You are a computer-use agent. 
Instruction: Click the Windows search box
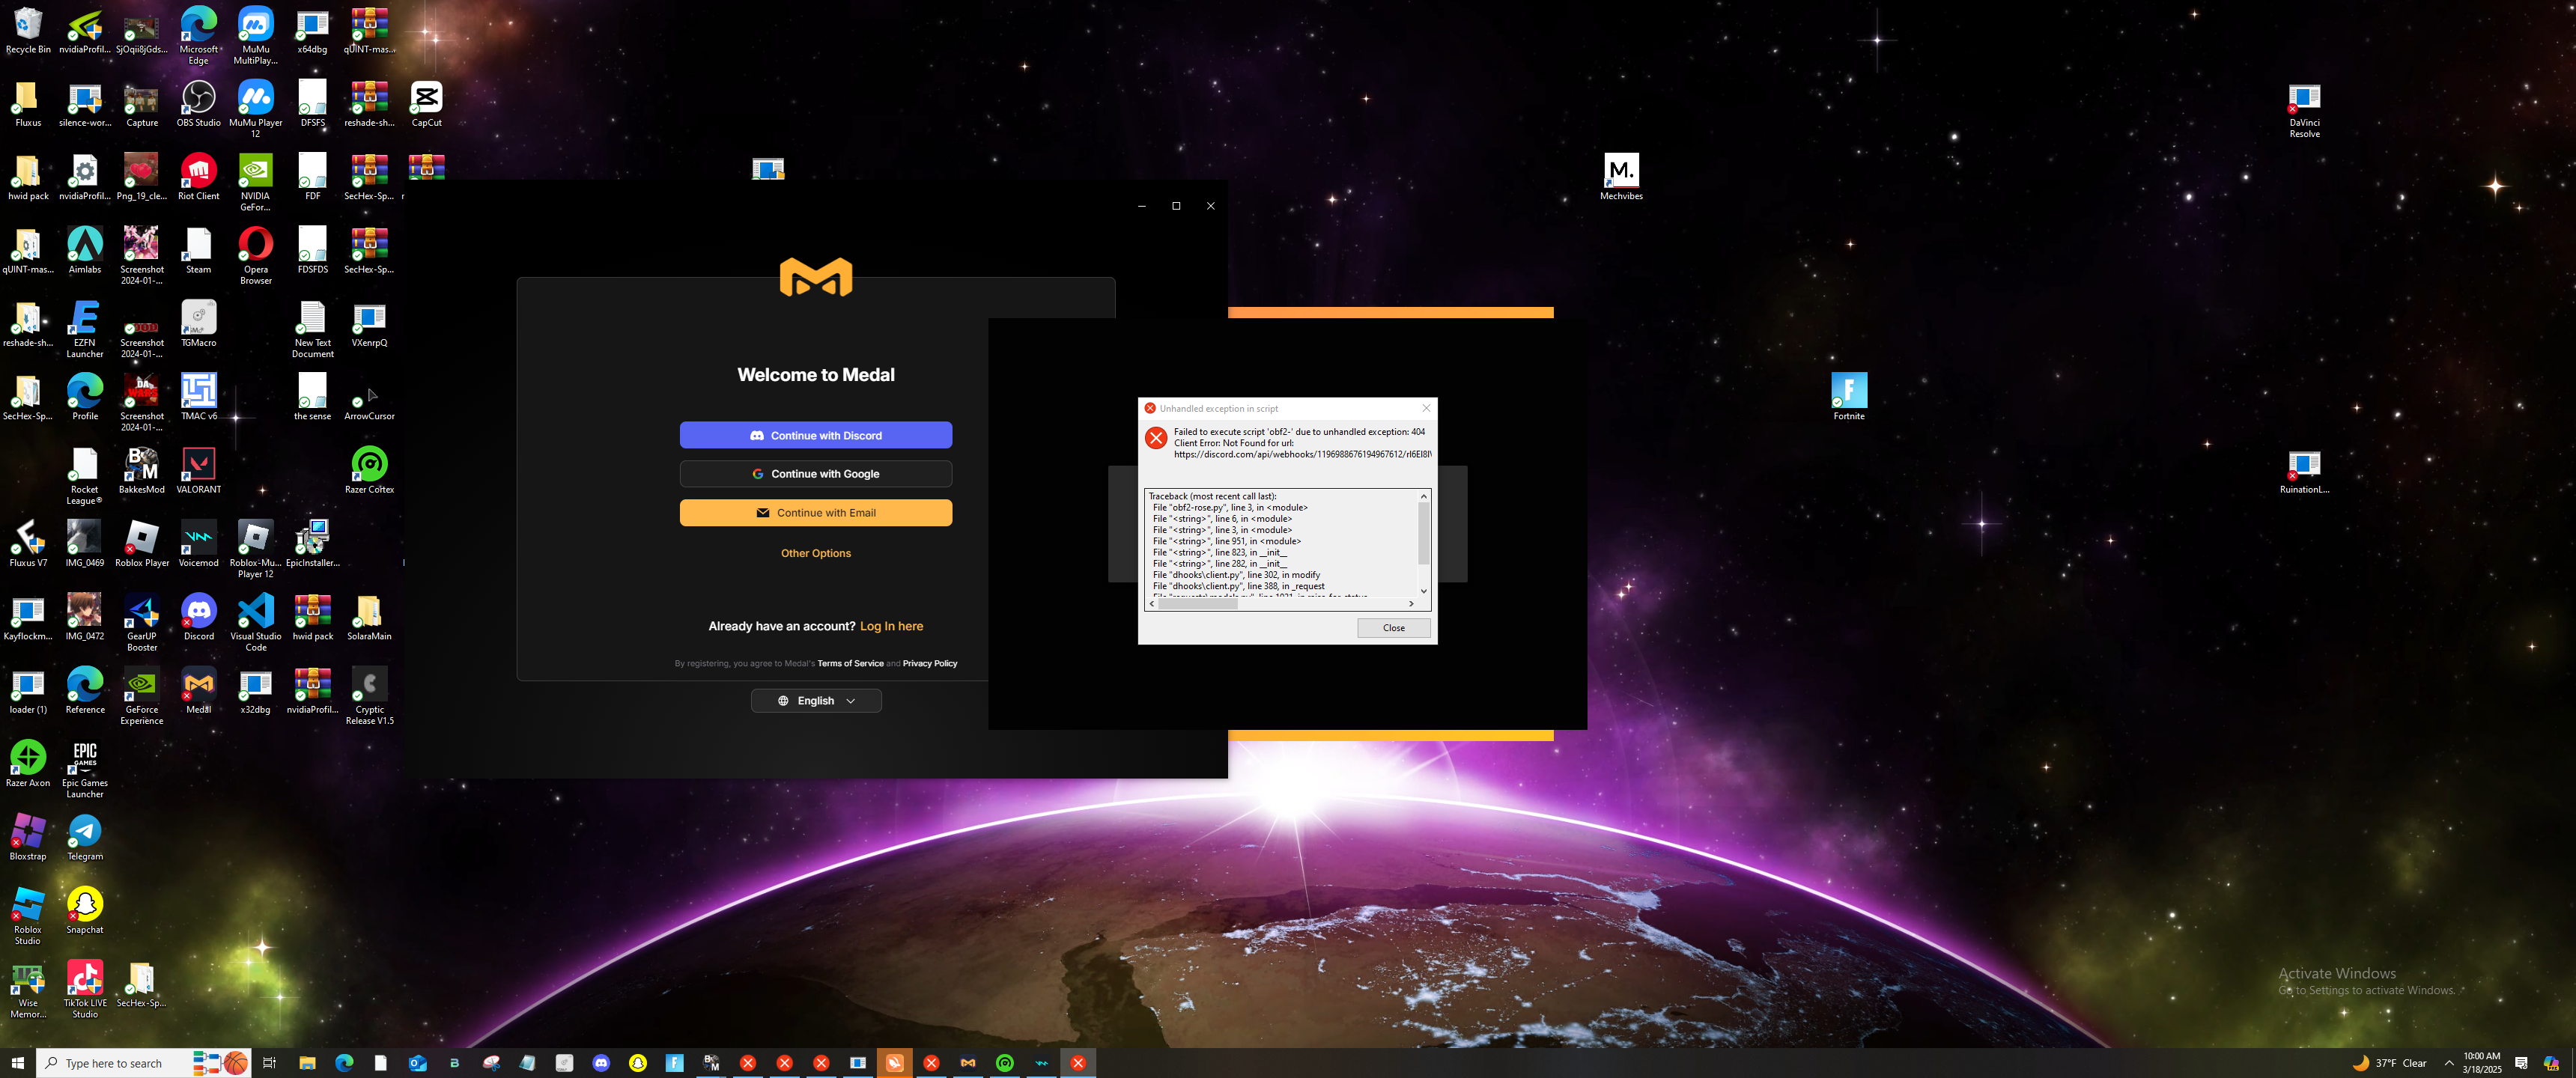[113, 1063]
